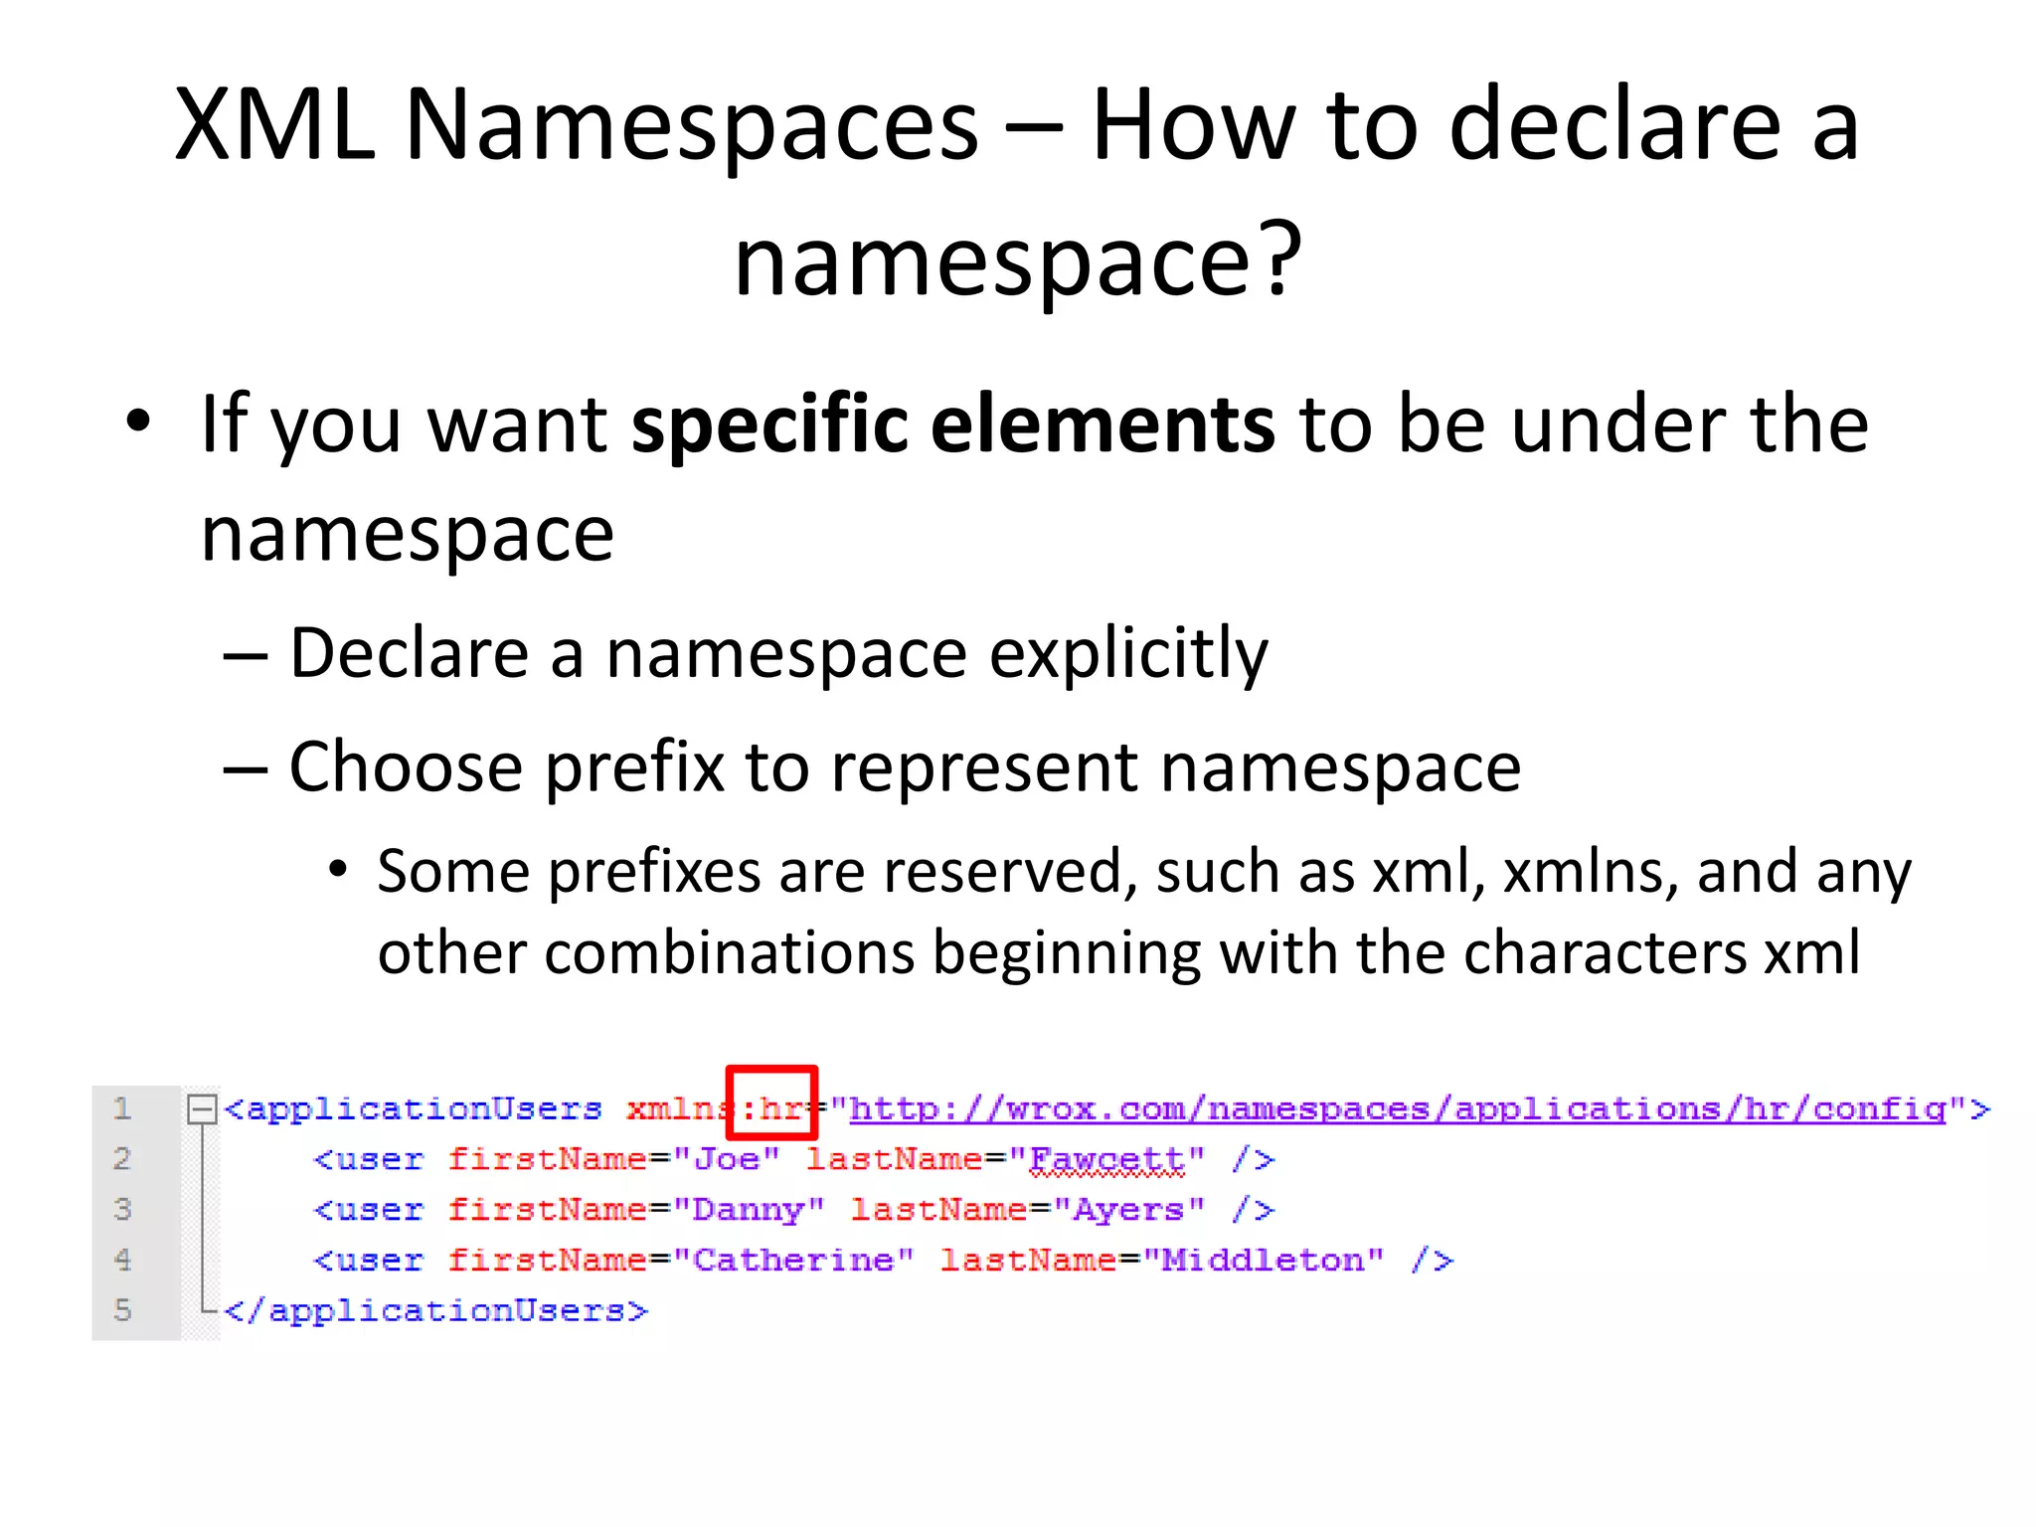Screen dimensions: 2036x1527
Task: Click the closing </applicationUsers> tag
Action: 436,1311
